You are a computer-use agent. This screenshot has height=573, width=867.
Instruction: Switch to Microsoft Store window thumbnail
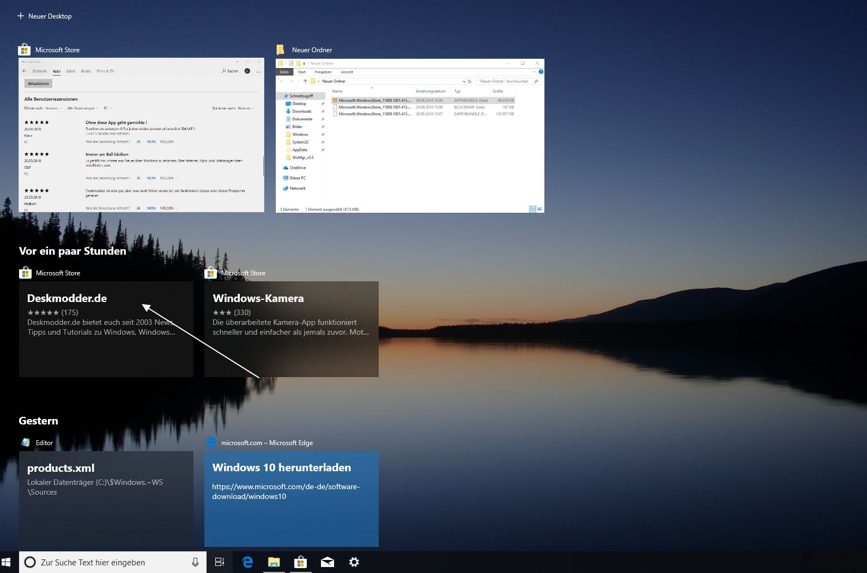click(141, 135)
